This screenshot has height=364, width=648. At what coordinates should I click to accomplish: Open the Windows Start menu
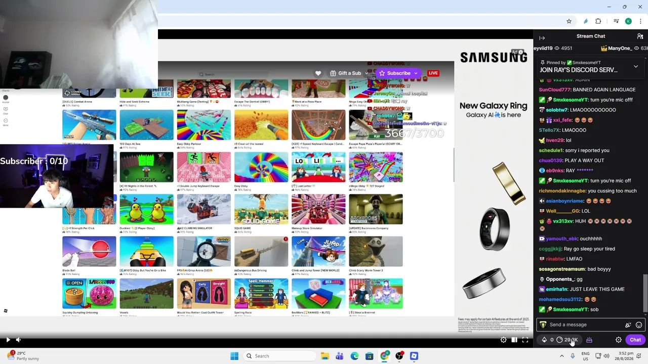(234, 356)
